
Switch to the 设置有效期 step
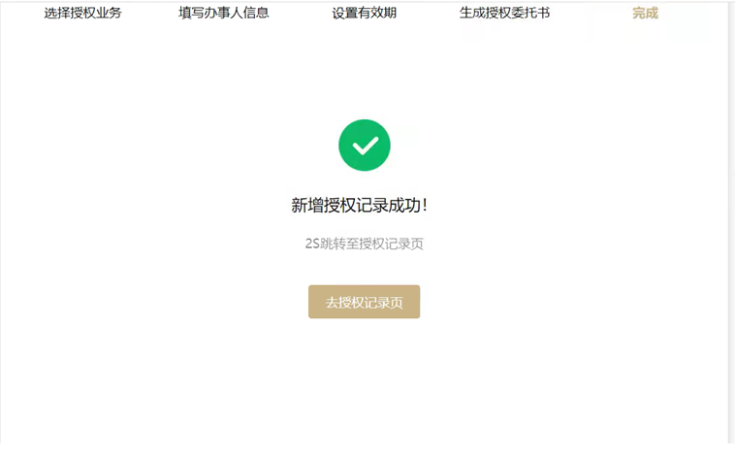(365, 13)
